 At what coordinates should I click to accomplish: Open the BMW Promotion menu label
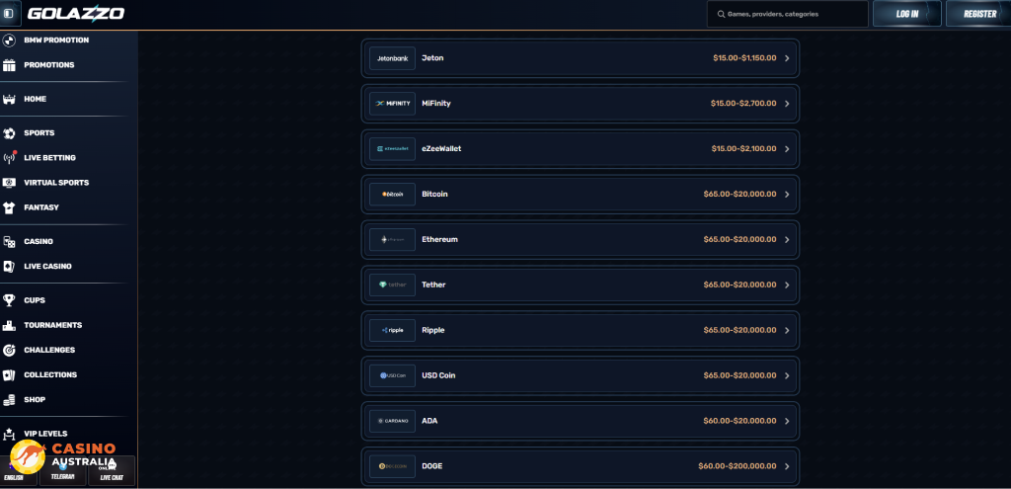point(56,40)
